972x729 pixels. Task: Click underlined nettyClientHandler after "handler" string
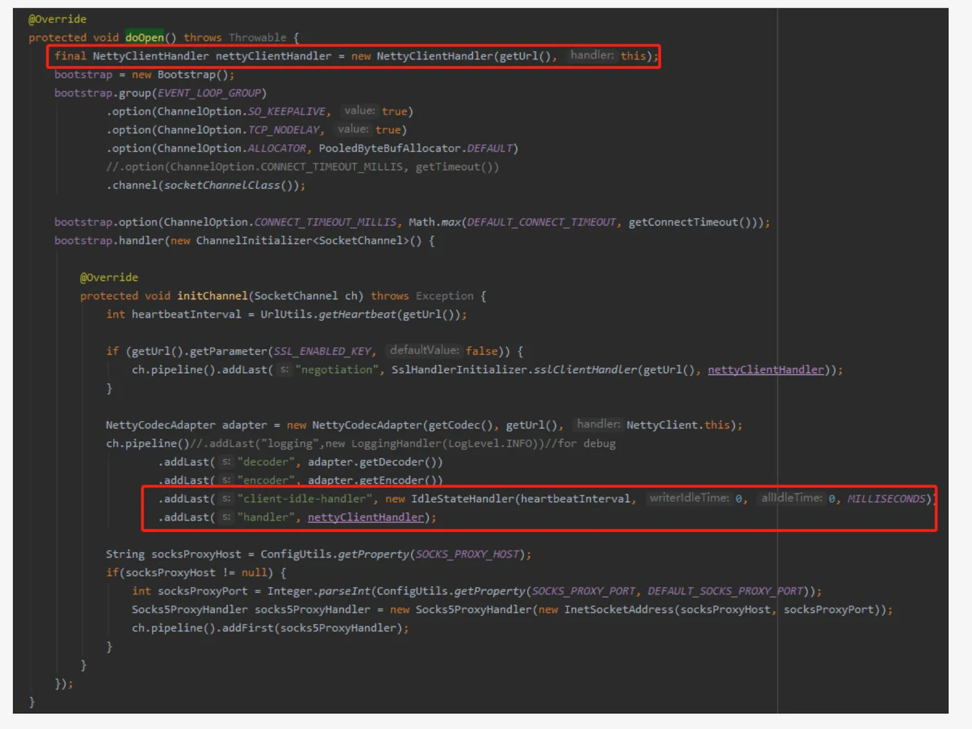coord(366,517)
